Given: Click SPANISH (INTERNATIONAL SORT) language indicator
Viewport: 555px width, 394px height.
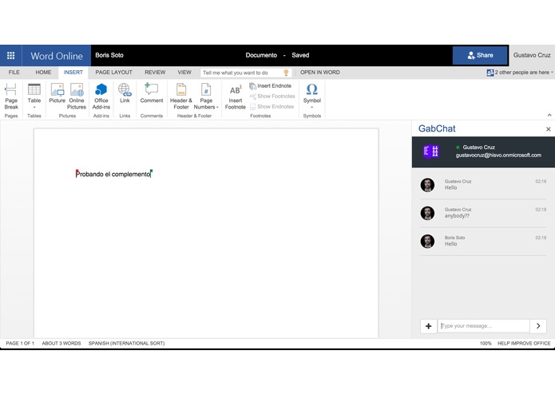Looking at the screenshot, I should [126, 344].
